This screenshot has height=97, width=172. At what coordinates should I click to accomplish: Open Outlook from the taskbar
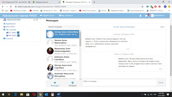(46, 95)
